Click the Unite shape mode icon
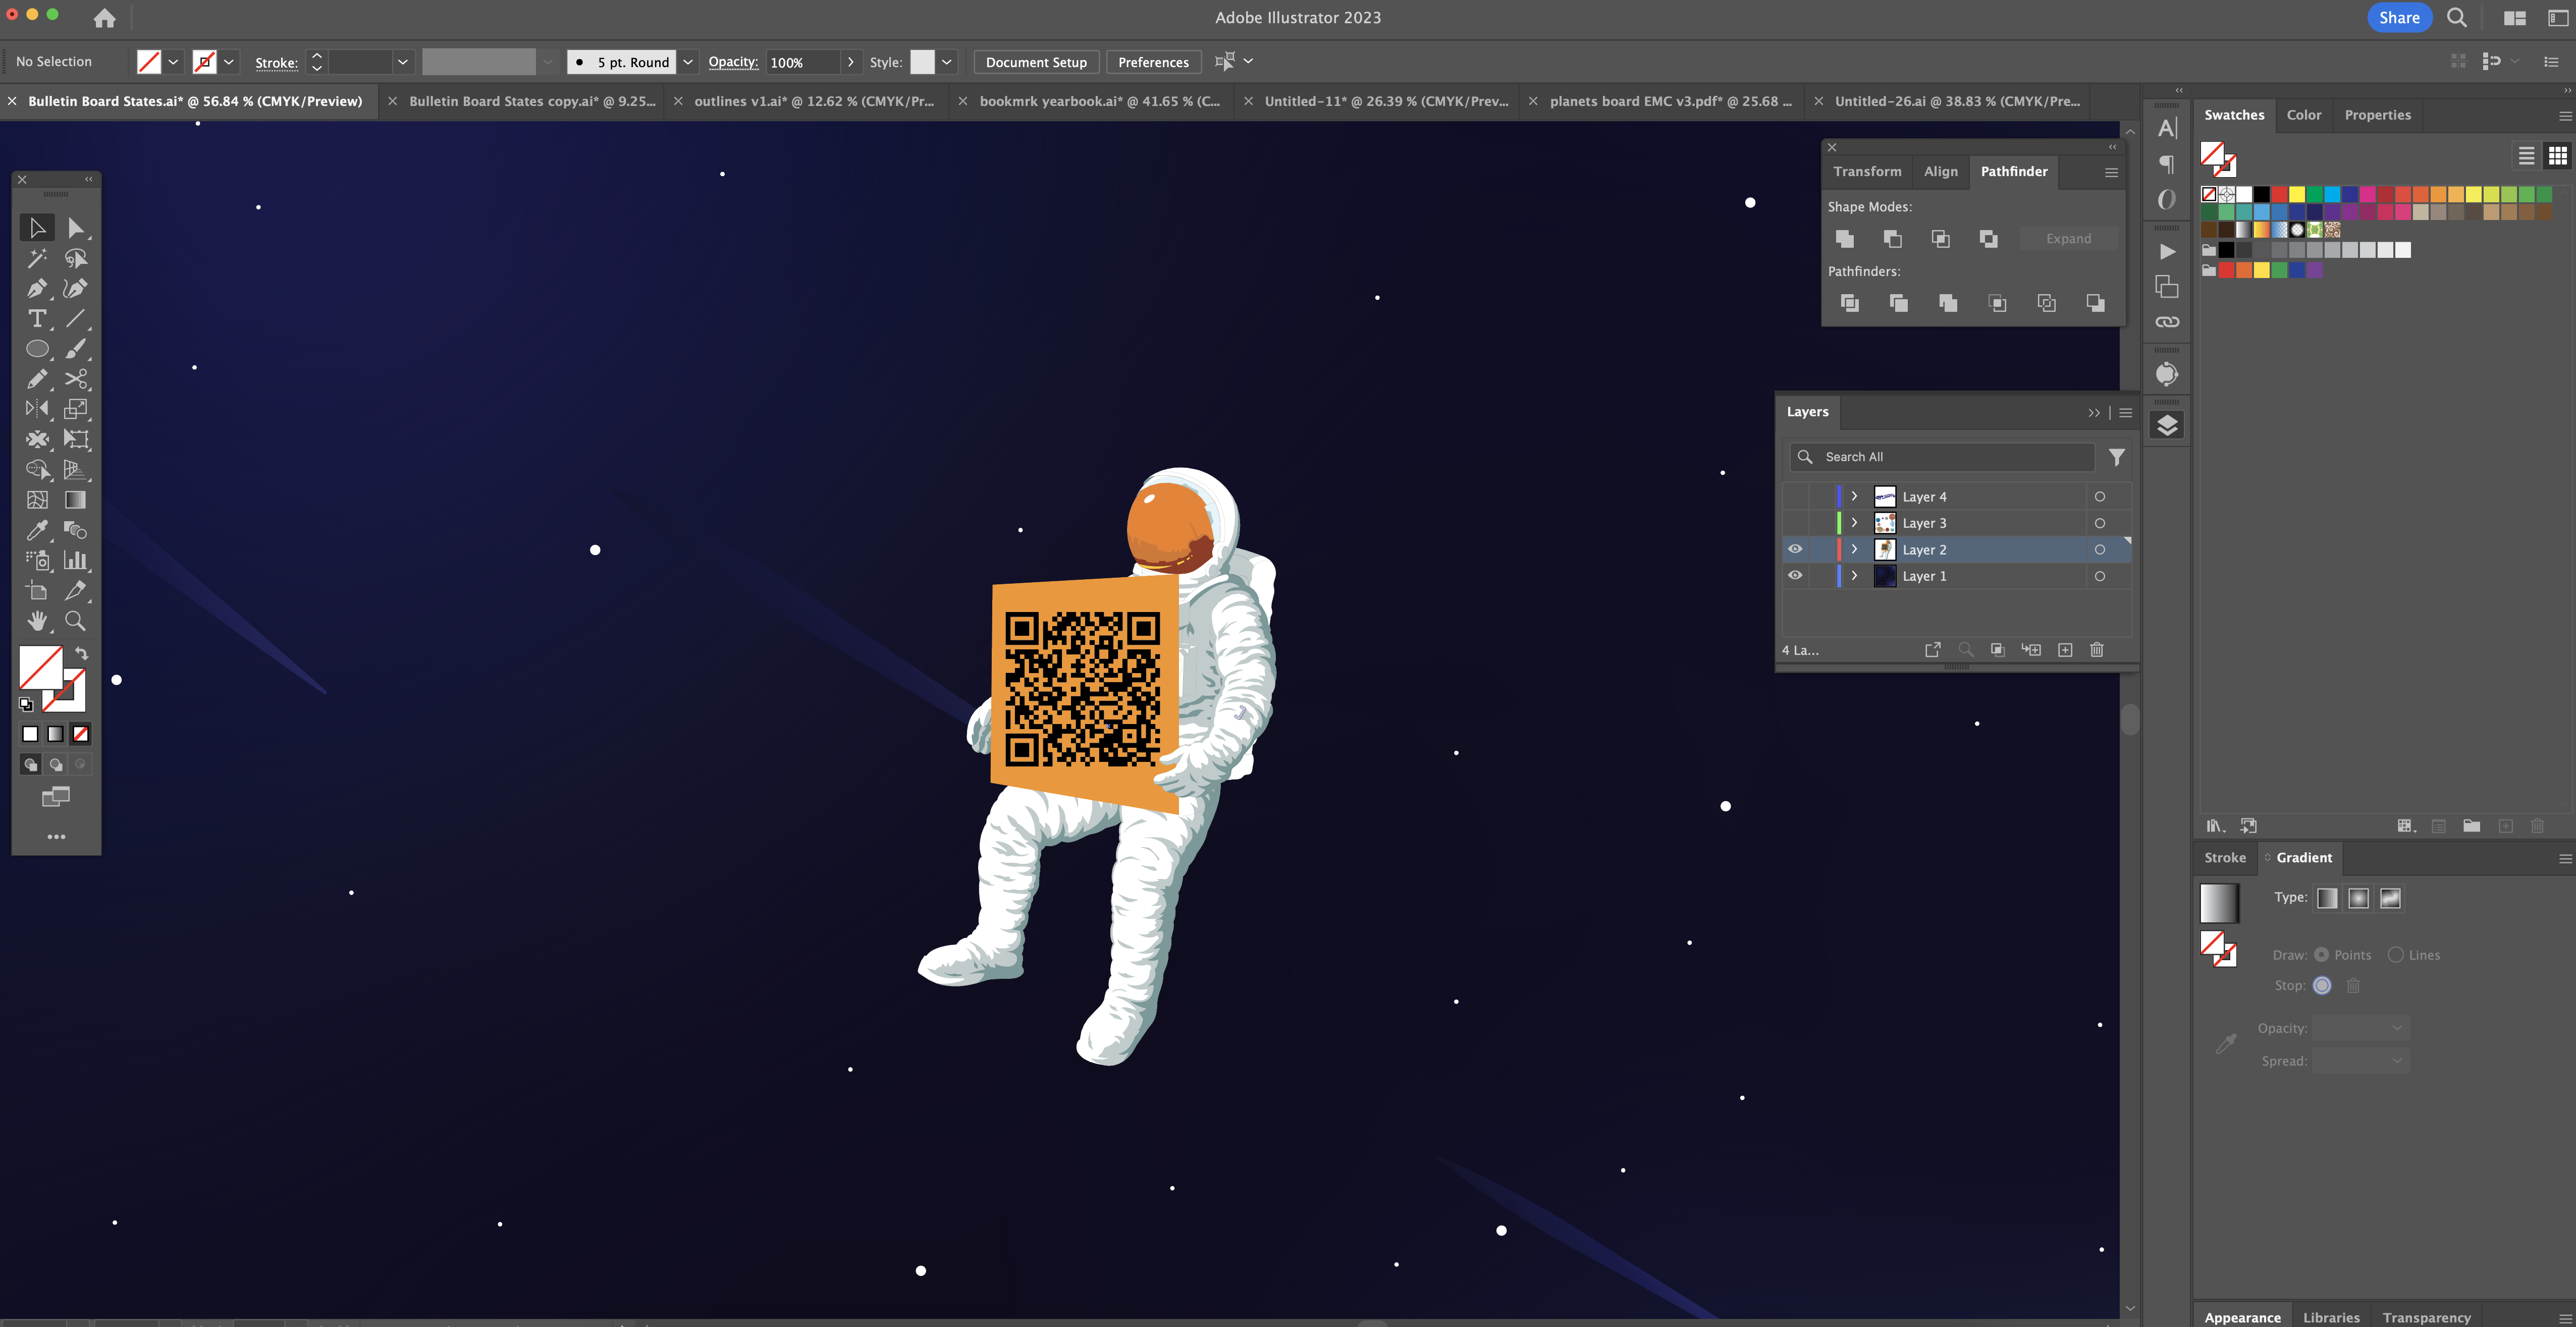 [x=1845, y=238]
